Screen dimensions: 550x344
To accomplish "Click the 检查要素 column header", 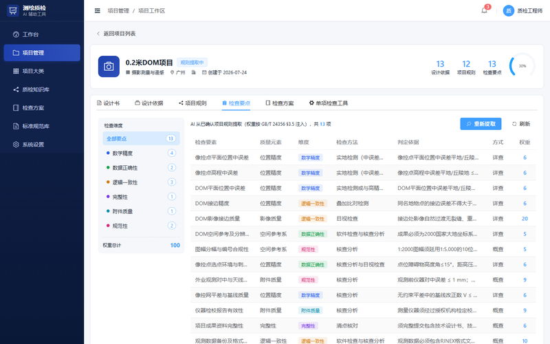I will pyautogui.click(x=206, y=142).
